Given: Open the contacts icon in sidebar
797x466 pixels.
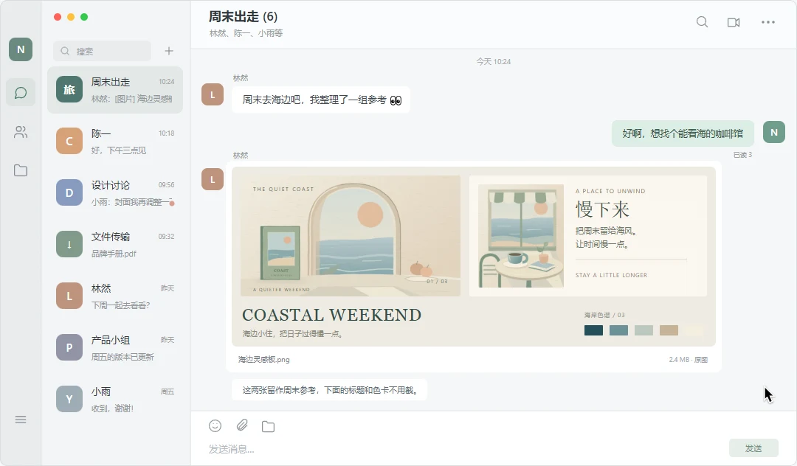Looking at the screenshot, I should (21, 132).
